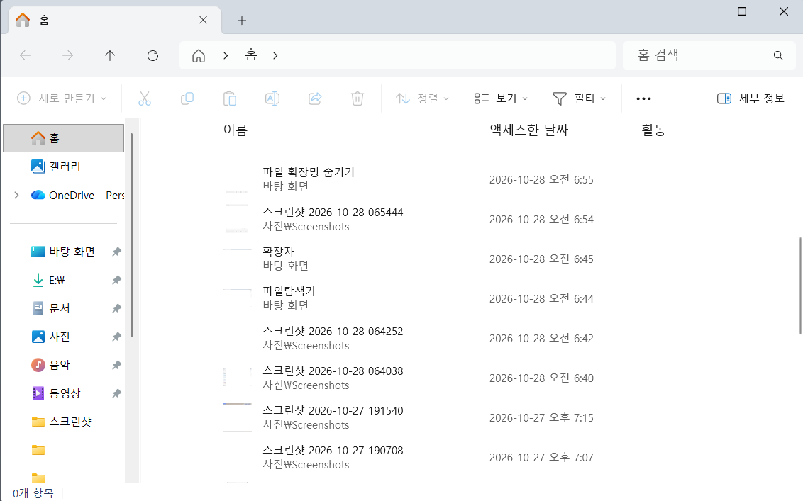The height and width of the screenshot is (501, 803).
Task: Select the 홈 tab title
Action: 45,20
